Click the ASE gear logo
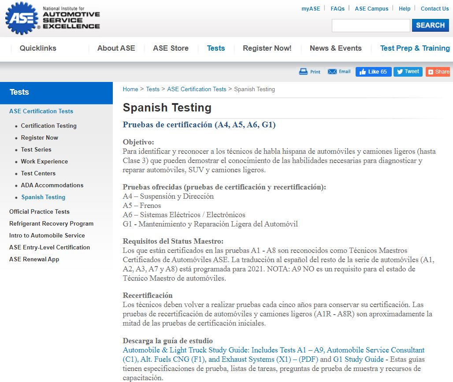This screenshot has width=453, height=382. pos(22,18)
